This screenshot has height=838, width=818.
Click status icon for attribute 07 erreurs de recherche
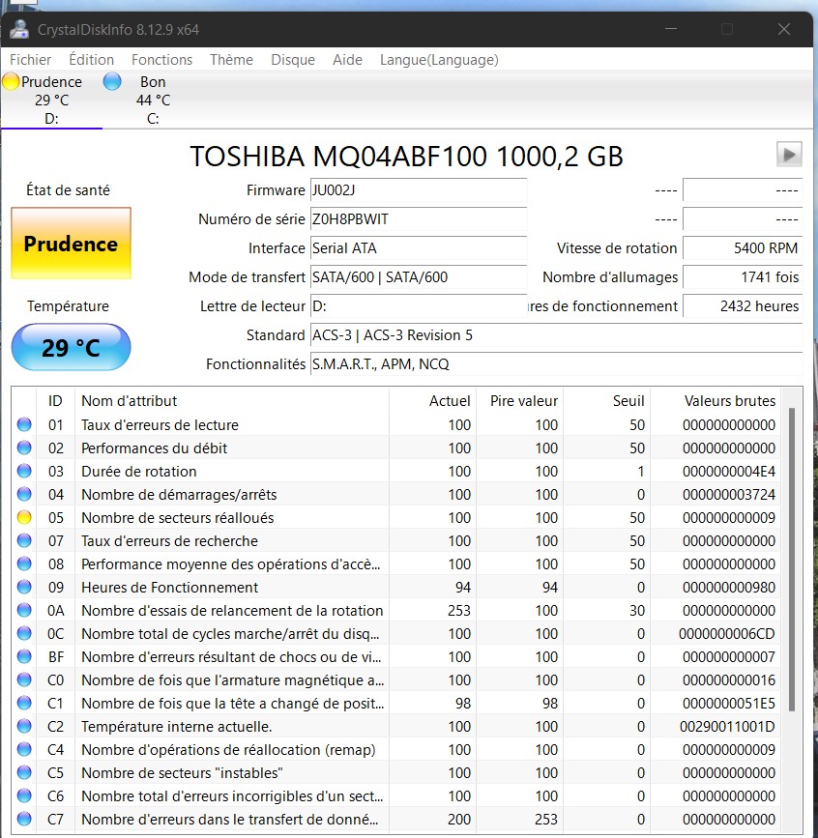(24, 540)
